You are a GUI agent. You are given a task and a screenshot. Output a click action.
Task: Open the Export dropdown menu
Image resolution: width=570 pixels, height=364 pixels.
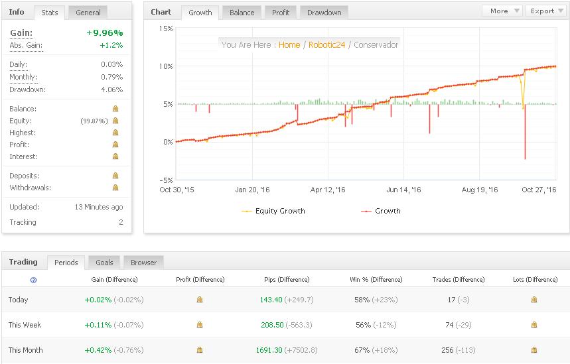[545, 11]
